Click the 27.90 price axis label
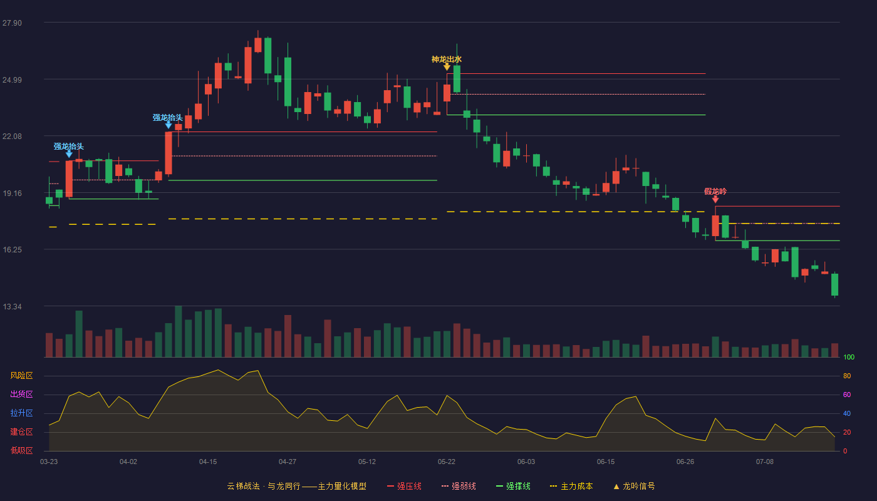The height and width of the screenshot is (501, 877). tap(13, 23)
